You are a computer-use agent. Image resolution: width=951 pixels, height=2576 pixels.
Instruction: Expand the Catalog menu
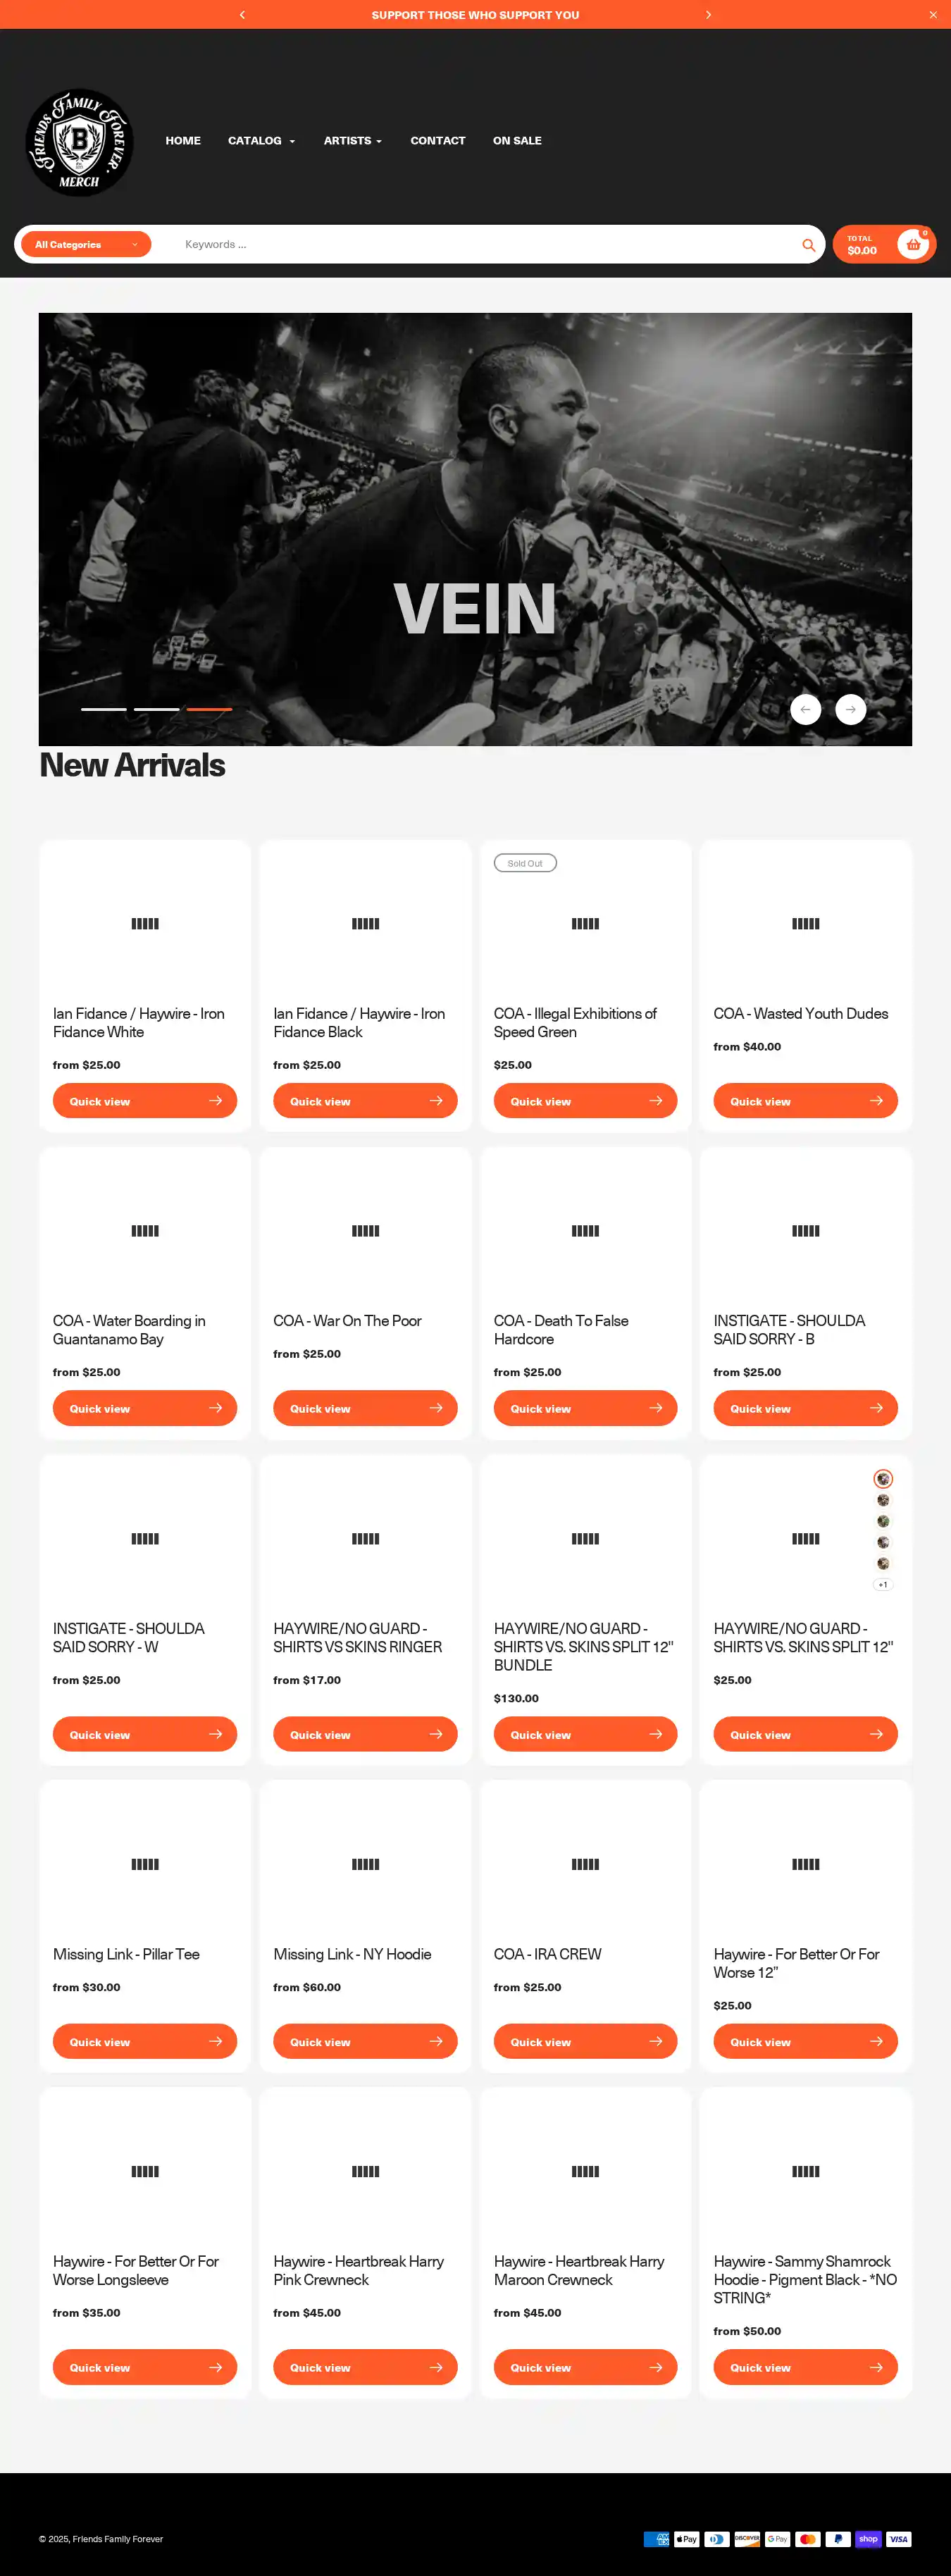point(261,141)
